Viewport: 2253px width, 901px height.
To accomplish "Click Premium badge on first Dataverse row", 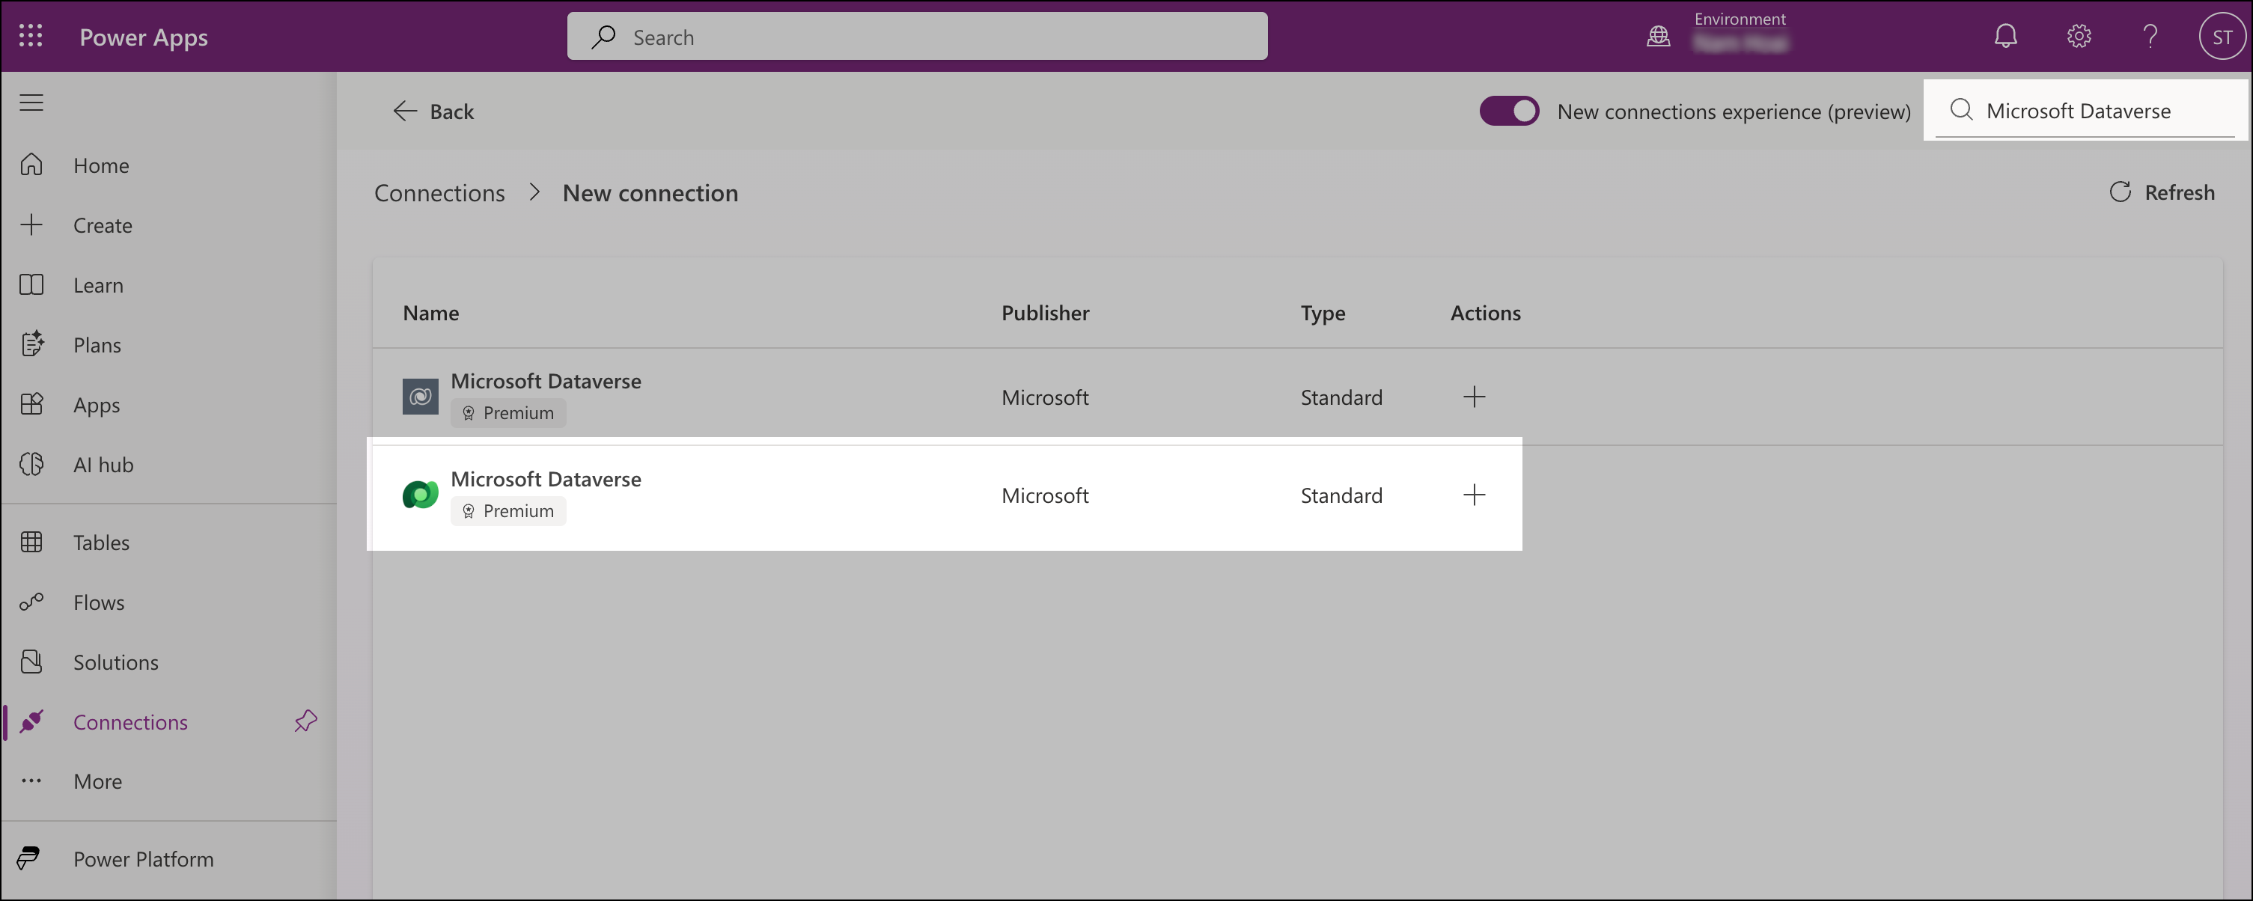I will point(508,413).
